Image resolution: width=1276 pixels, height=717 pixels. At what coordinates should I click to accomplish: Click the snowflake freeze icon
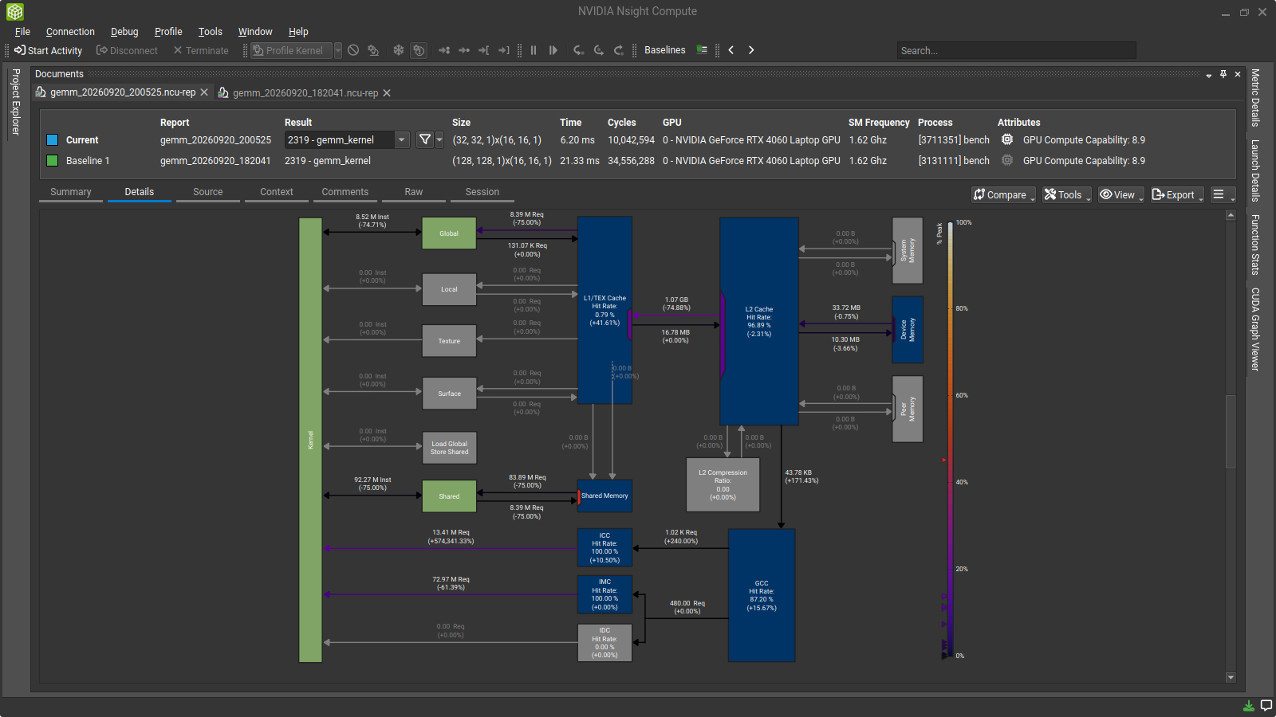click(x=399, y=50)
